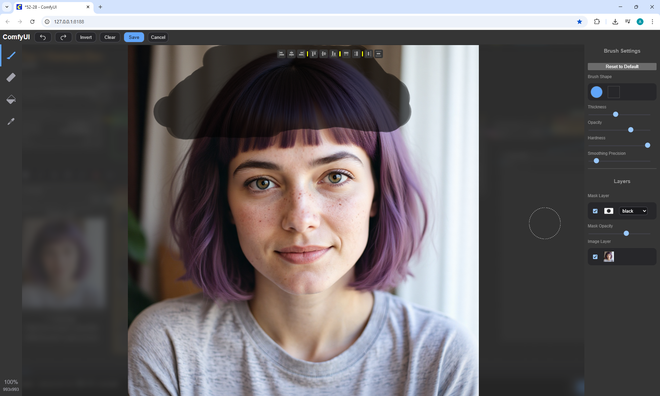This screenshot has height=396, width=660.
Task: Choose the square brush shape
Action: point(614,92)
